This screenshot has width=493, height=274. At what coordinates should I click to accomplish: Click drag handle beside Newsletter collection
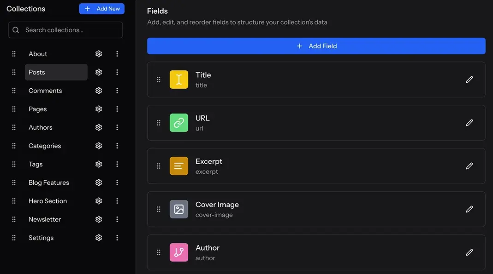14,219
